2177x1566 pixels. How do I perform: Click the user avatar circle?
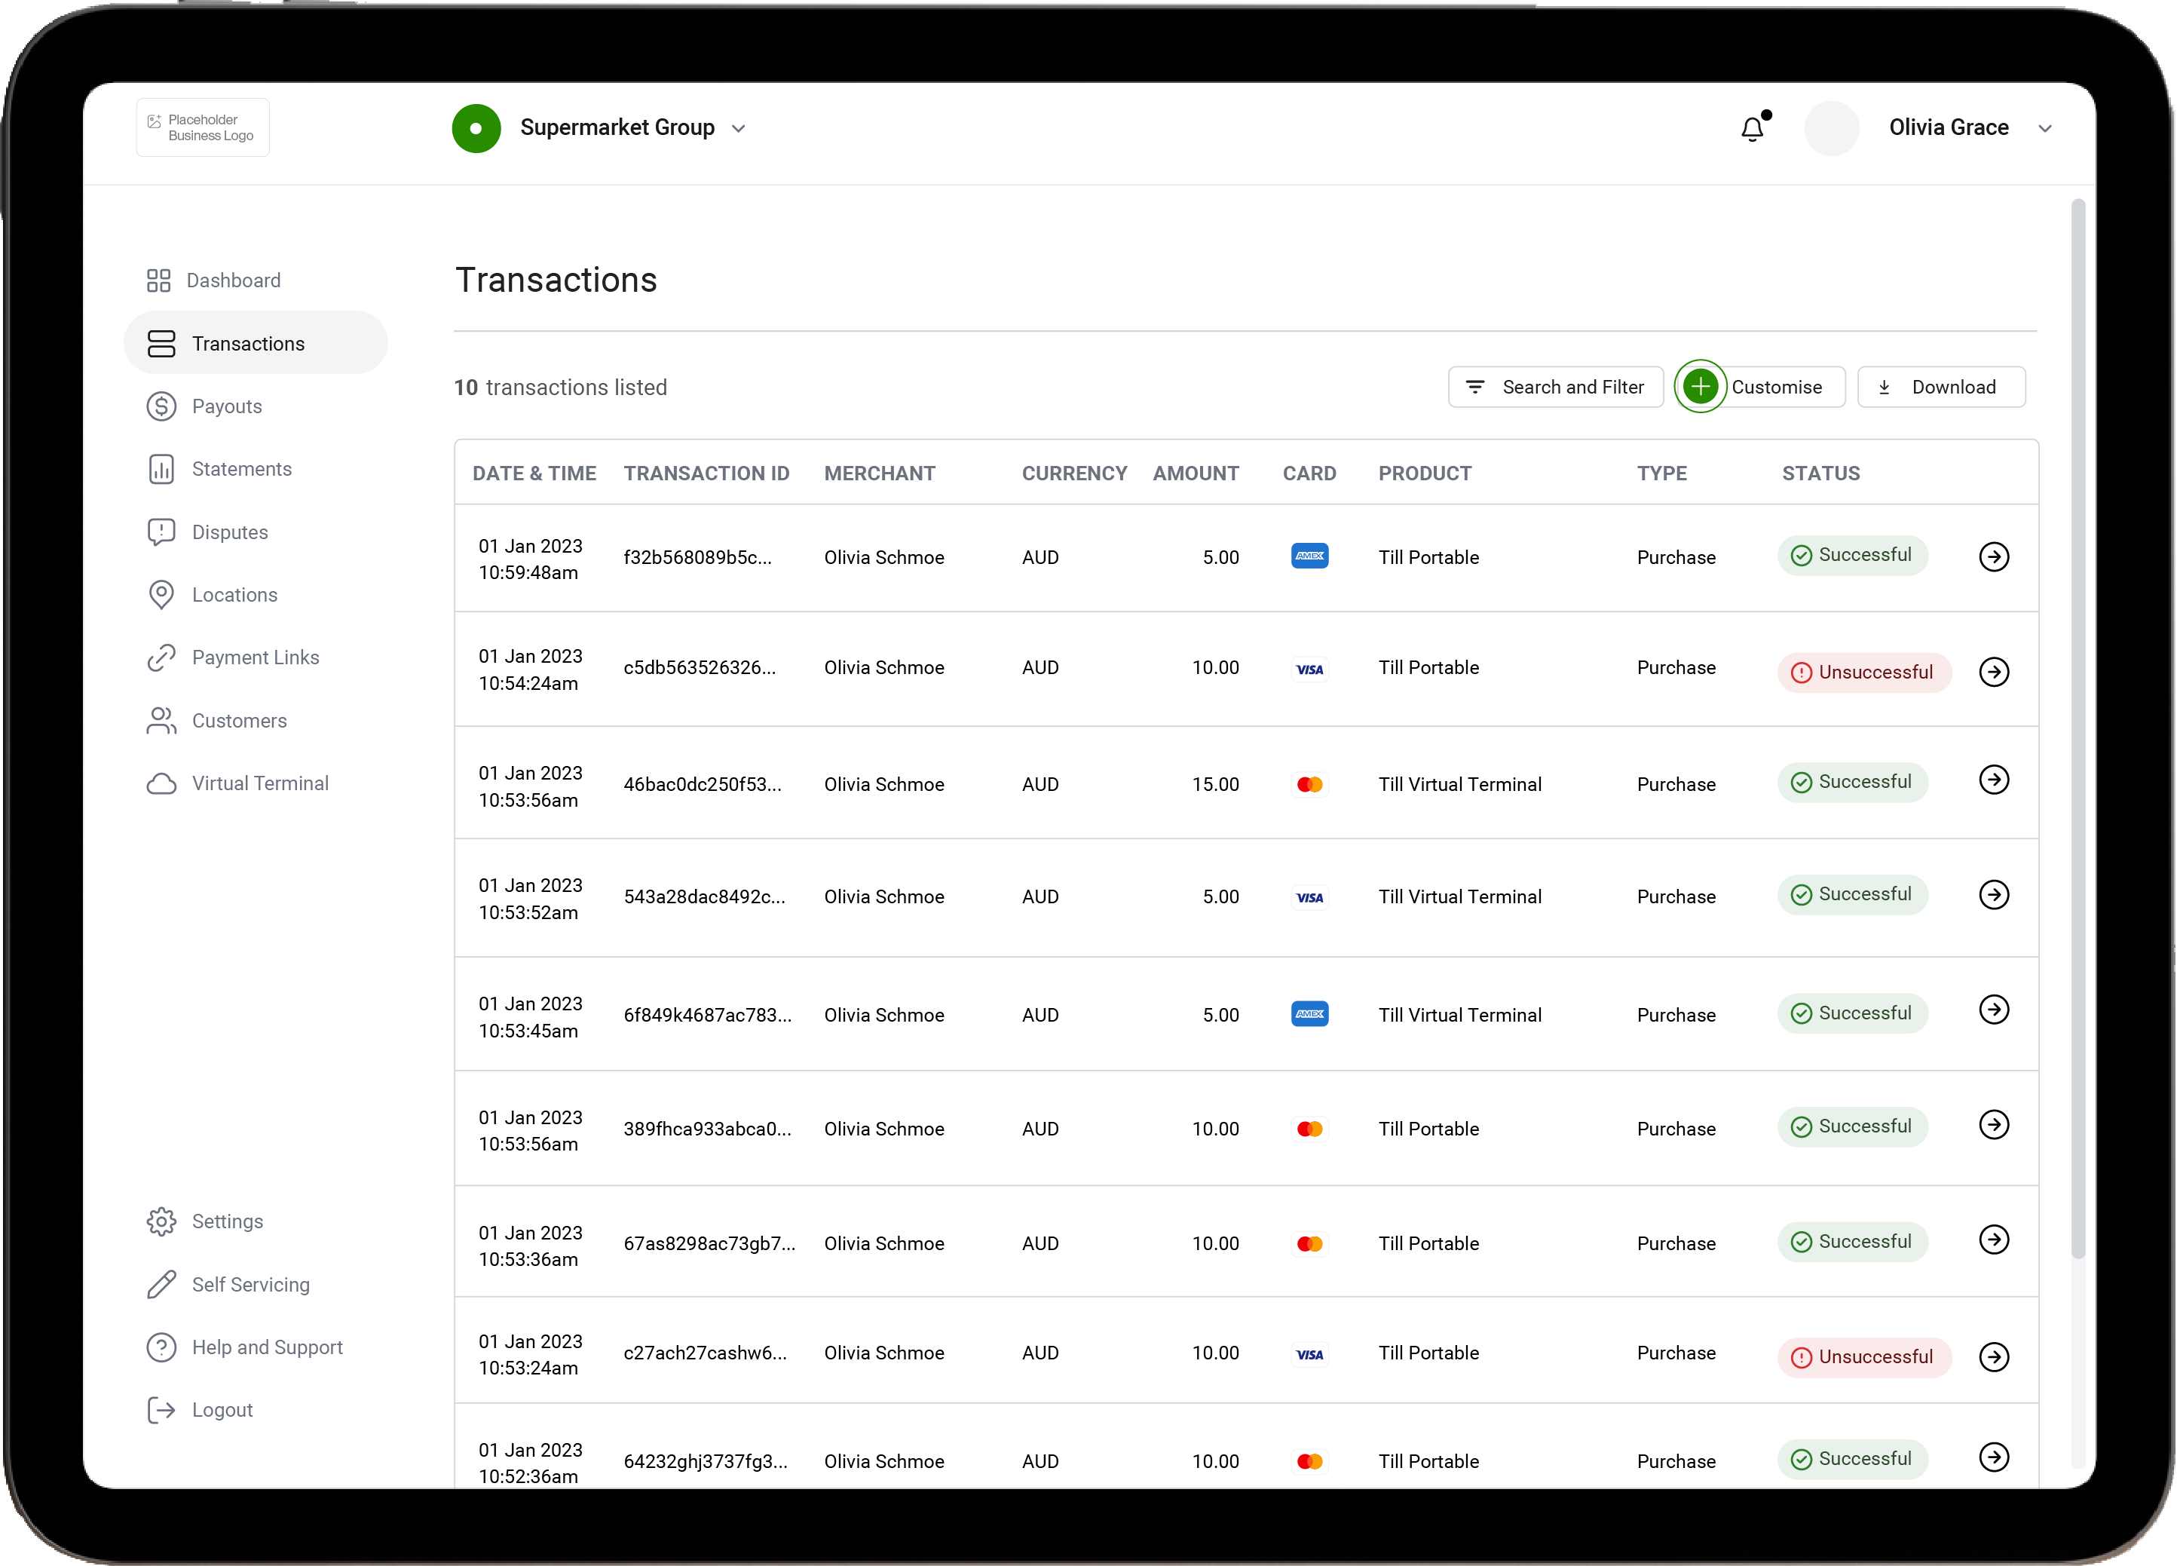pyautogui.click(x=1832, y=129)
